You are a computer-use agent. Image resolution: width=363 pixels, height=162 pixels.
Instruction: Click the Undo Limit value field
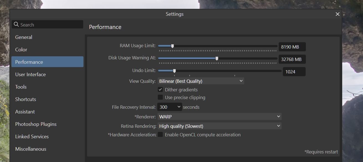tap(294, 72)
